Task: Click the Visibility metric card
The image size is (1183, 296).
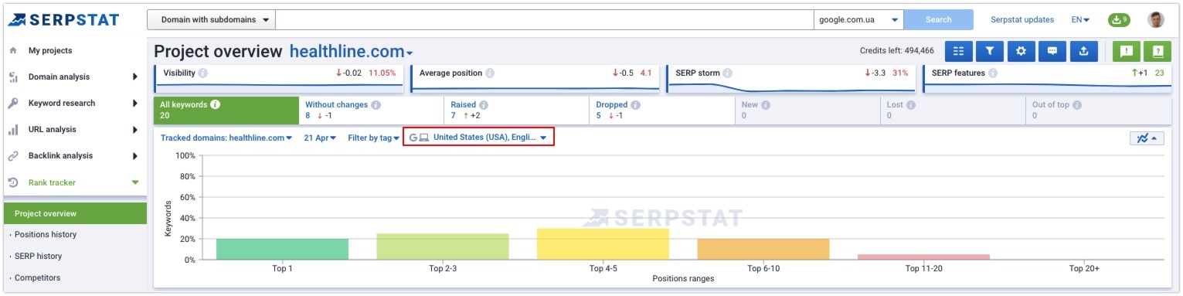Action: (x=278, y=79)
